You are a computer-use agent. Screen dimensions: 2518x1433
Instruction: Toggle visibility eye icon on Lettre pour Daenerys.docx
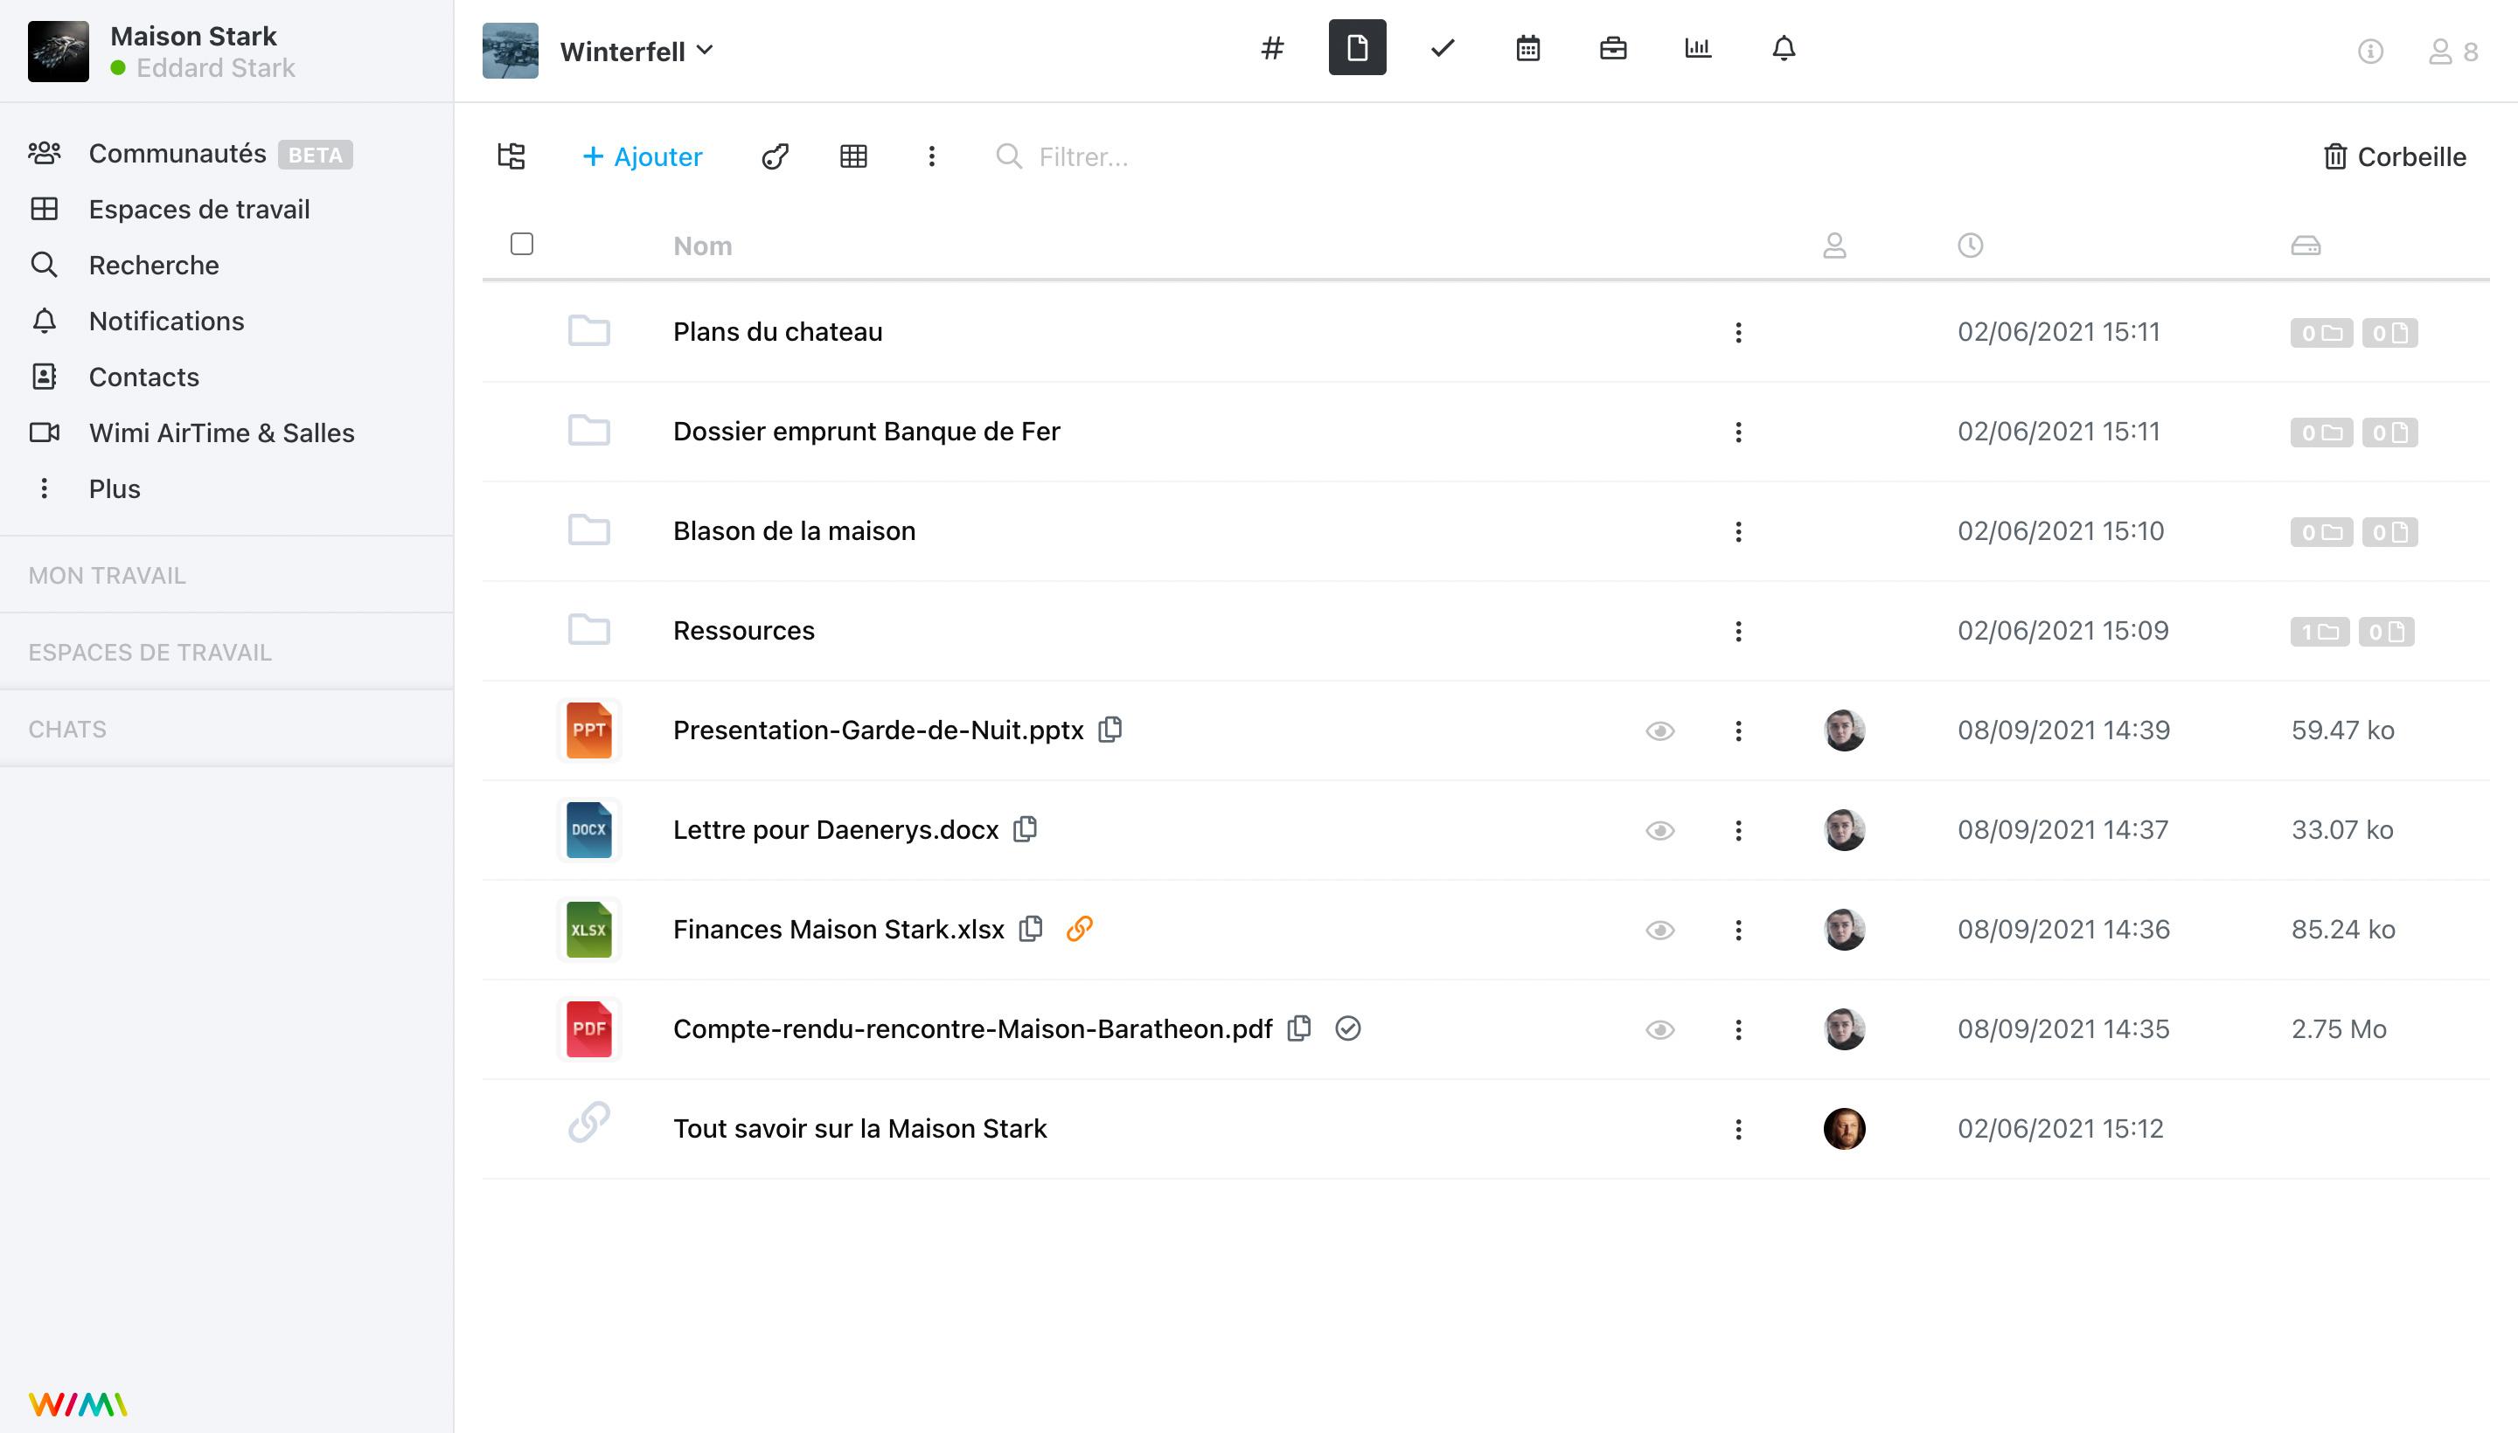click(1660, 830)
